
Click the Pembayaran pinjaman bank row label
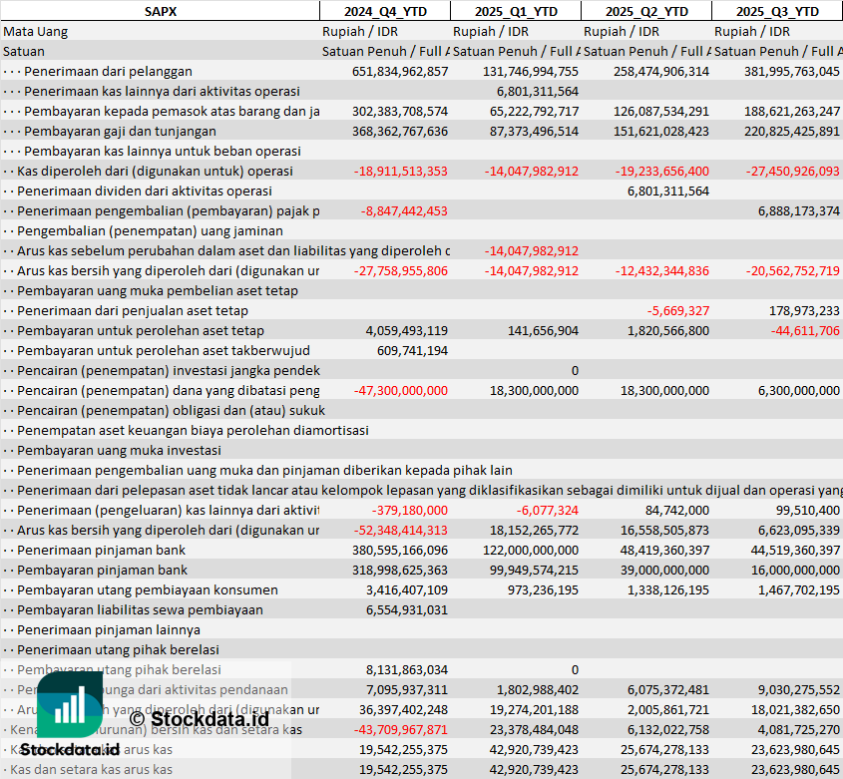pos(102,570)
